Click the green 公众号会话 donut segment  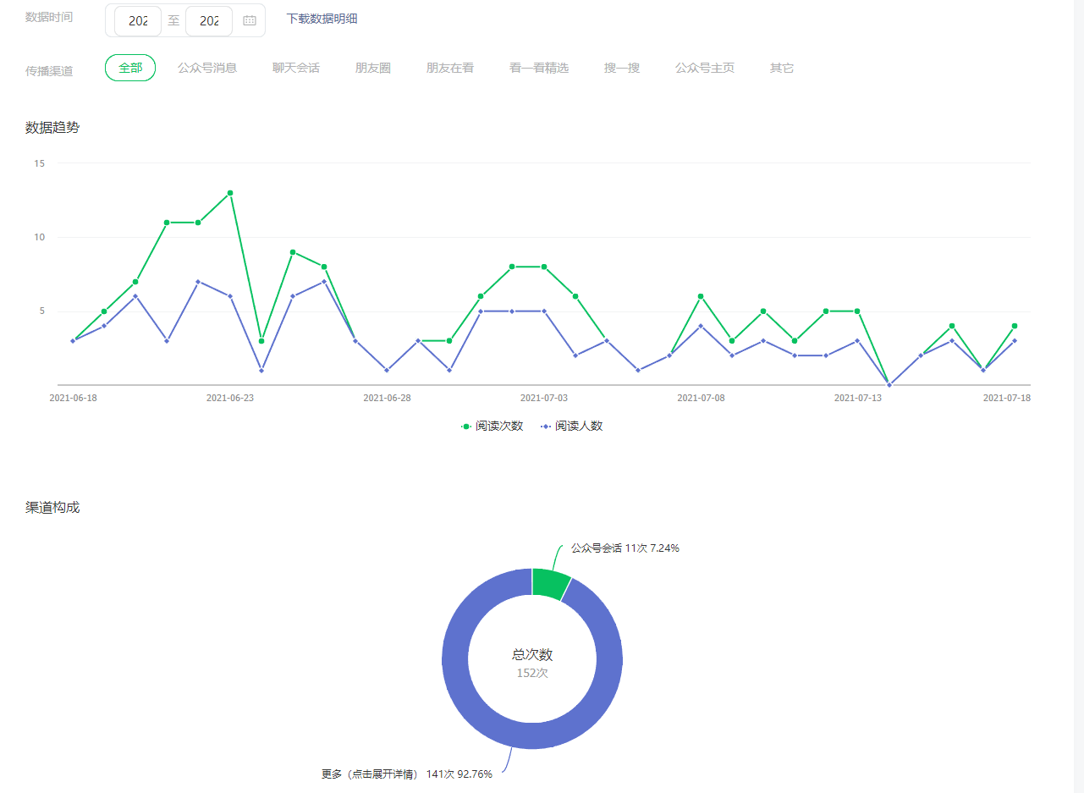550,582
